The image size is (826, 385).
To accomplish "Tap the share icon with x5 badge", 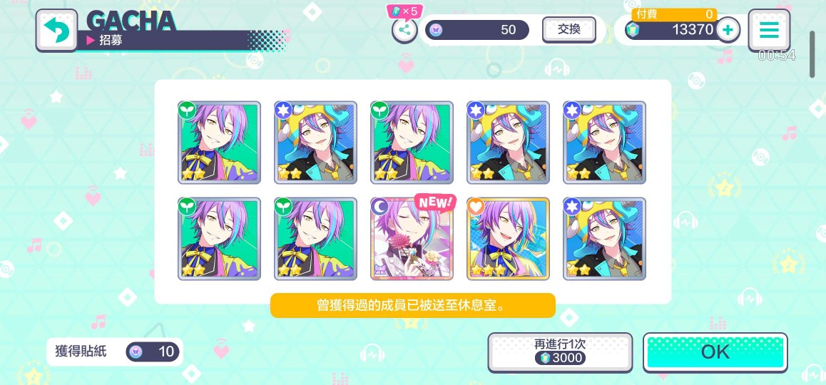I will pyautogui.click(x=404, y=30).
